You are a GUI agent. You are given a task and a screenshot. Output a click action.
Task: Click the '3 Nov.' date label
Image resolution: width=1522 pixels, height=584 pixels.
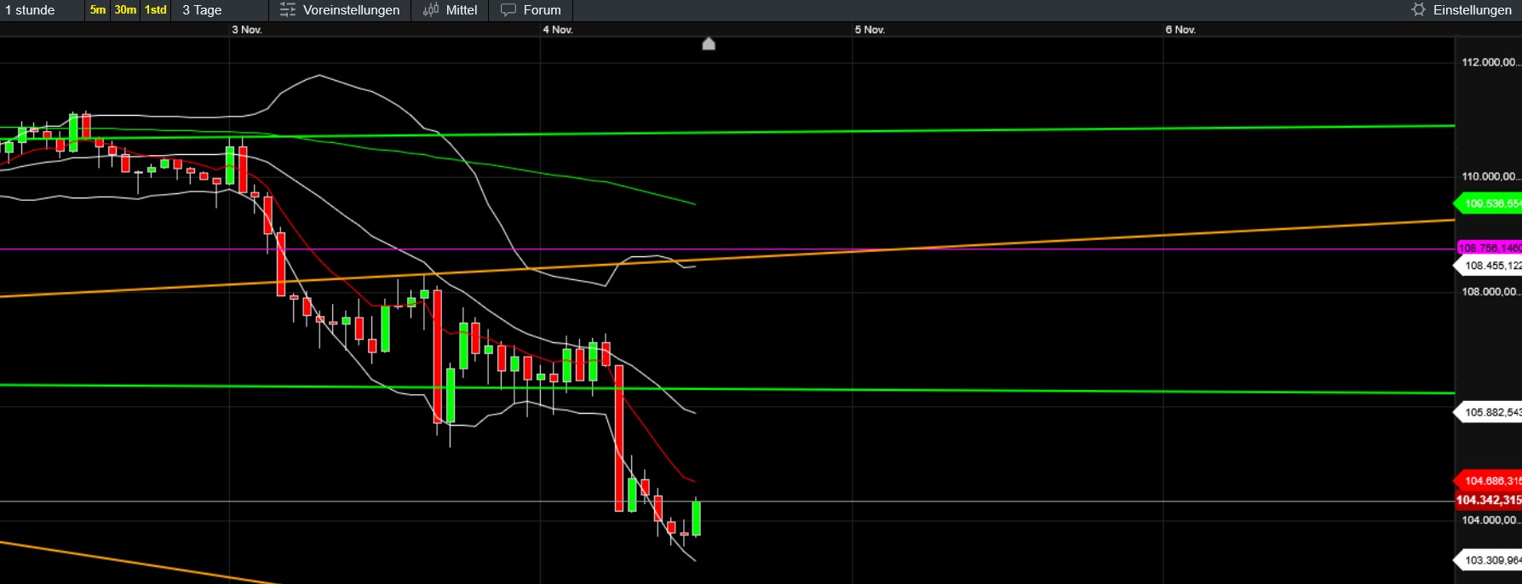pyautogui.click(x=247, y=30)
